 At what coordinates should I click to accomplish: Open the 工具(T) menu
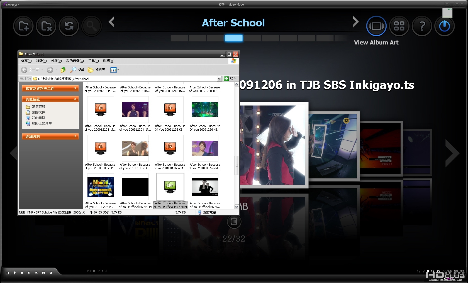pyautogui.click(x=93, y=61)
